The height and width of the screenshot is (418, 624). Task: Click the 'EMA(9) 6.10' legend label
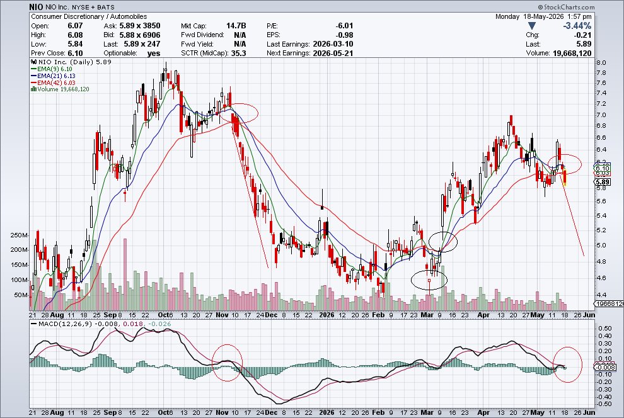55,69
